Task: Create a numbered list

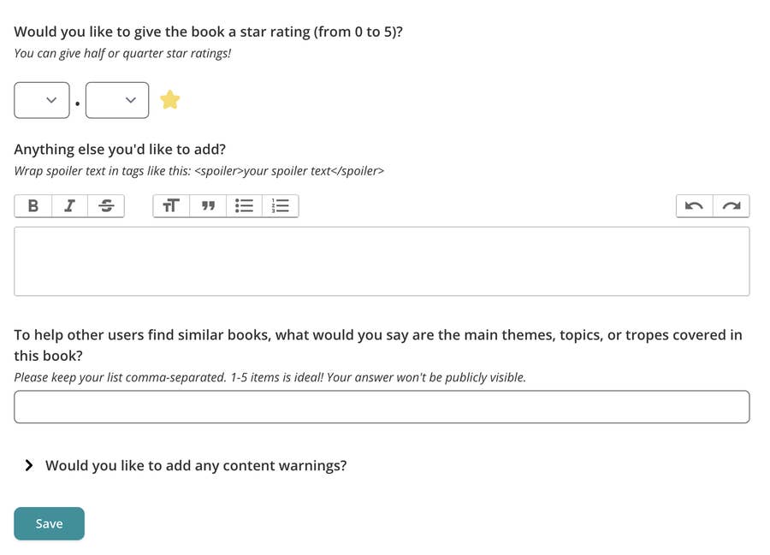Action: (x=281, y=205)
